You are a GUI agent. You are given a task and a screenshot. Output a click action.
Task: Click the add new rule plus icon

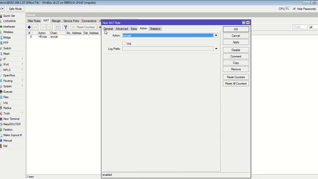coord(29,27)
